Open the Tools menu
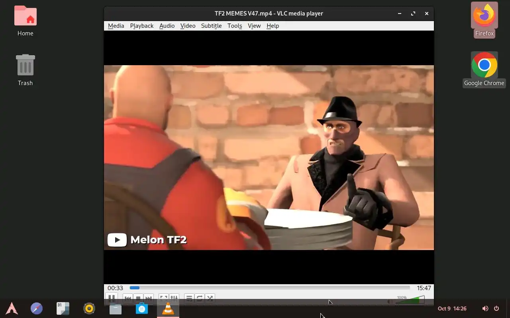The width and height of the screenshot is (510, 318). pos(235,26)
